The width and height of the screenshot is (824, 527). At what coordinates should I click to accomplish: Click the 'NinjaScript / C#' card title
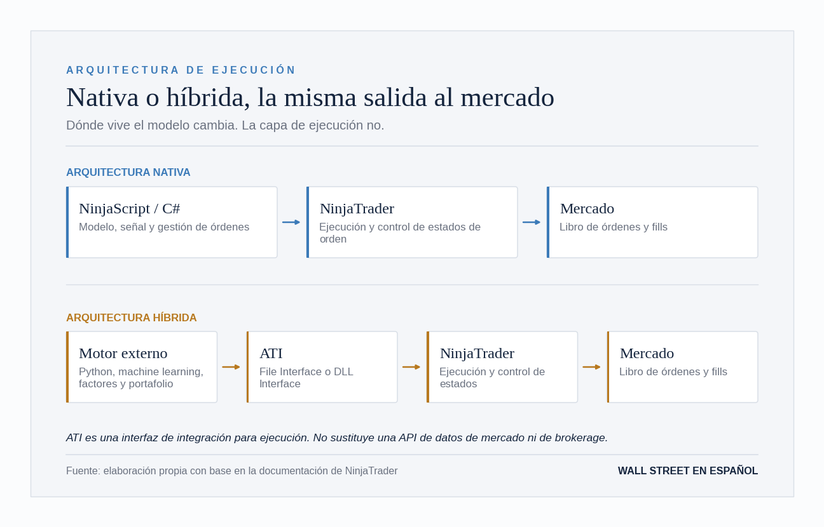tap(130, 208)
